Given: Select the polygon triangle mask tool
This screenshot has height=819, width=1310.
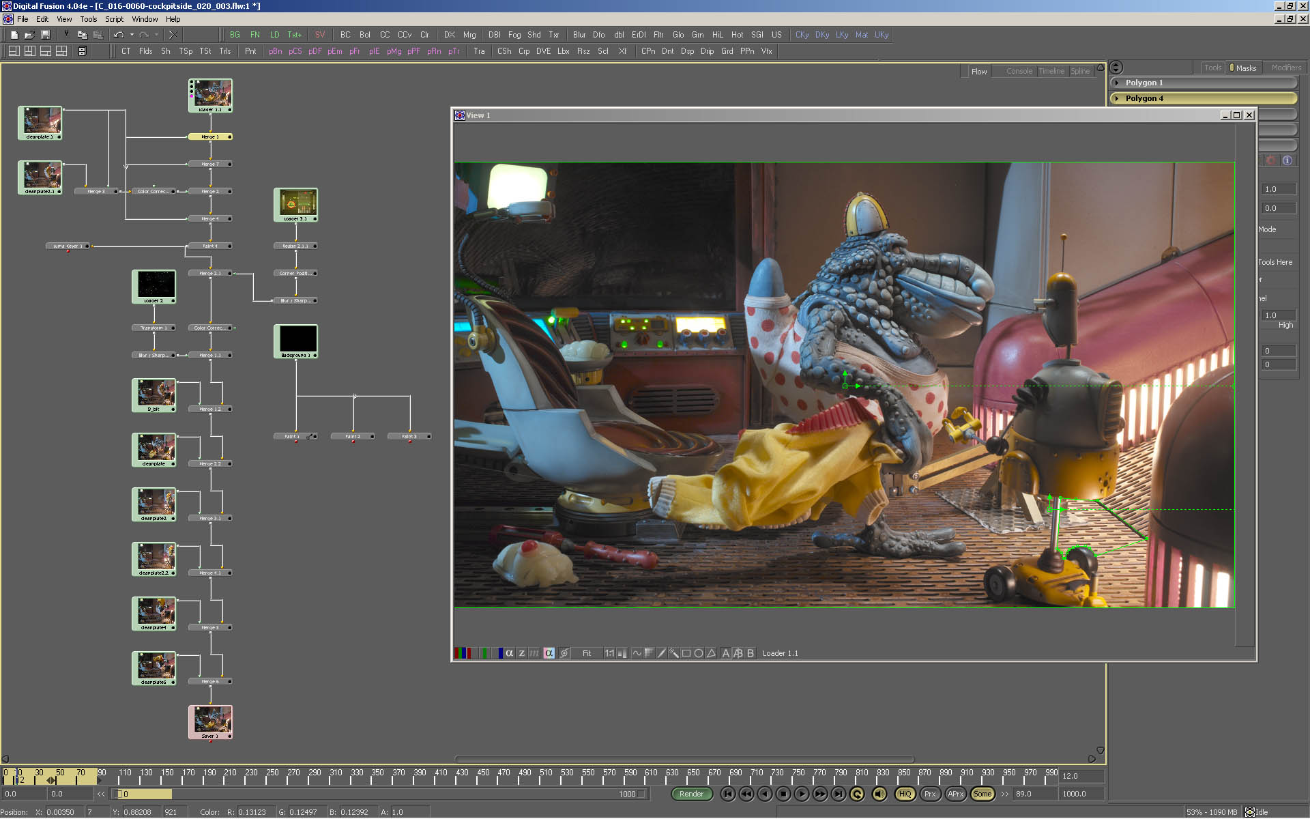Looking at the screenshot, I should 712,653.
